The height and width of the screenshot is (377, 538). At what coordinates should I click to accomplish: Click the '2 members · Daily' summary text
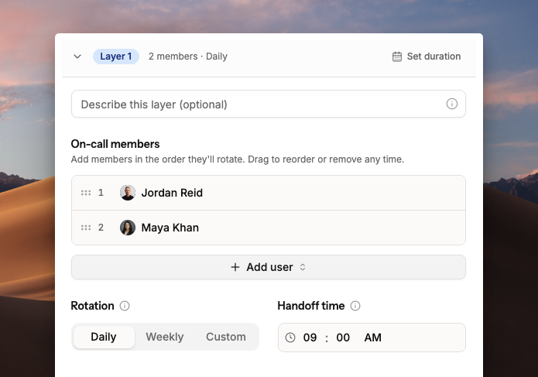[187, 57]
